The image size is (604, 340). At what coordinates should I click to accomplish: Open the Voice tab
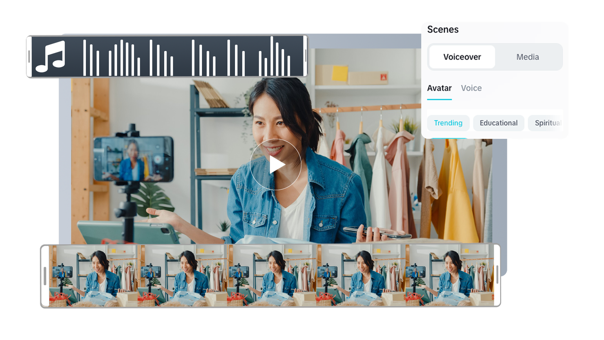tap(471, 88)
